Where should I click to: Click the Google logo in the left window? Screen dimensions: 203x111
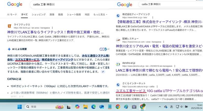click(x=15, y=4)
